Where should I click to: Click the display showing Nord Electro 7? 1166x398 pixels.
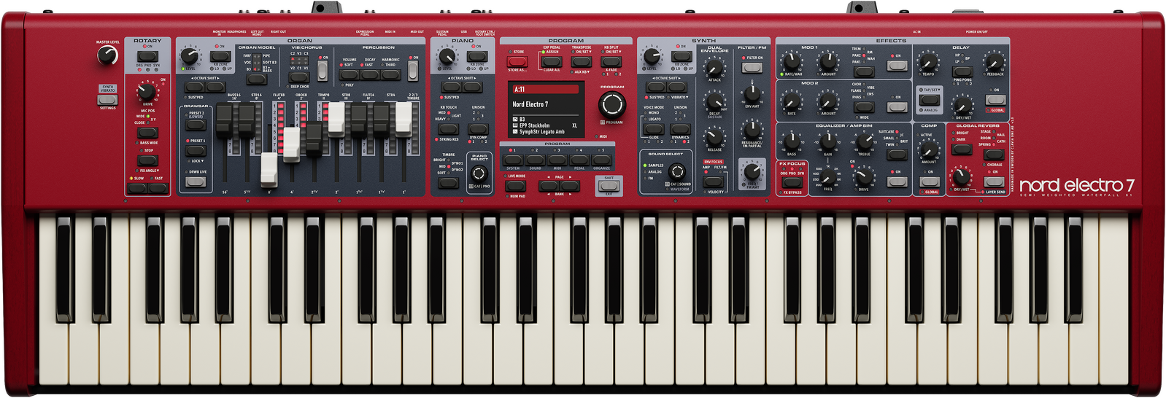pos(546,108)
